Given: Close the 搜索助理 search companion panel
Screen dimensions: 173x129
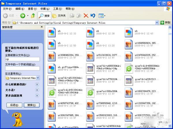Looking at the screenshot, I should [42, 27].
